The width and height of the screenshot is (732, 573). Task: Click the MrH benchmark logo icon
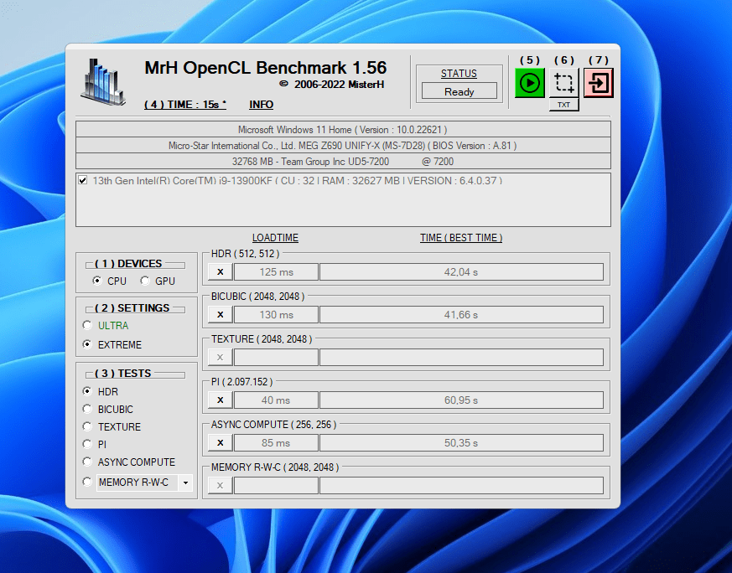pos(102,81)
